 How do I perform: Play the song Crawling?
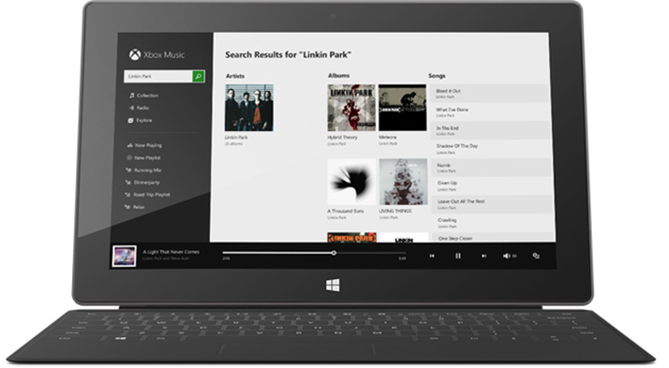pyautogui.click(x=493, y=223)
